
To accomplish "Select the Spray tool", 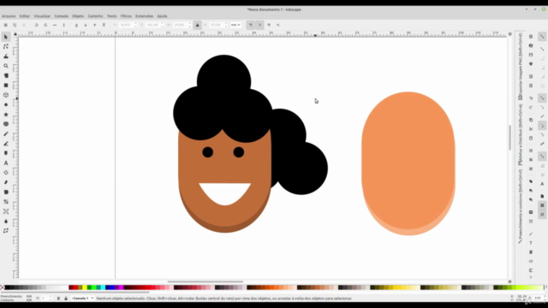I will 6,173.
